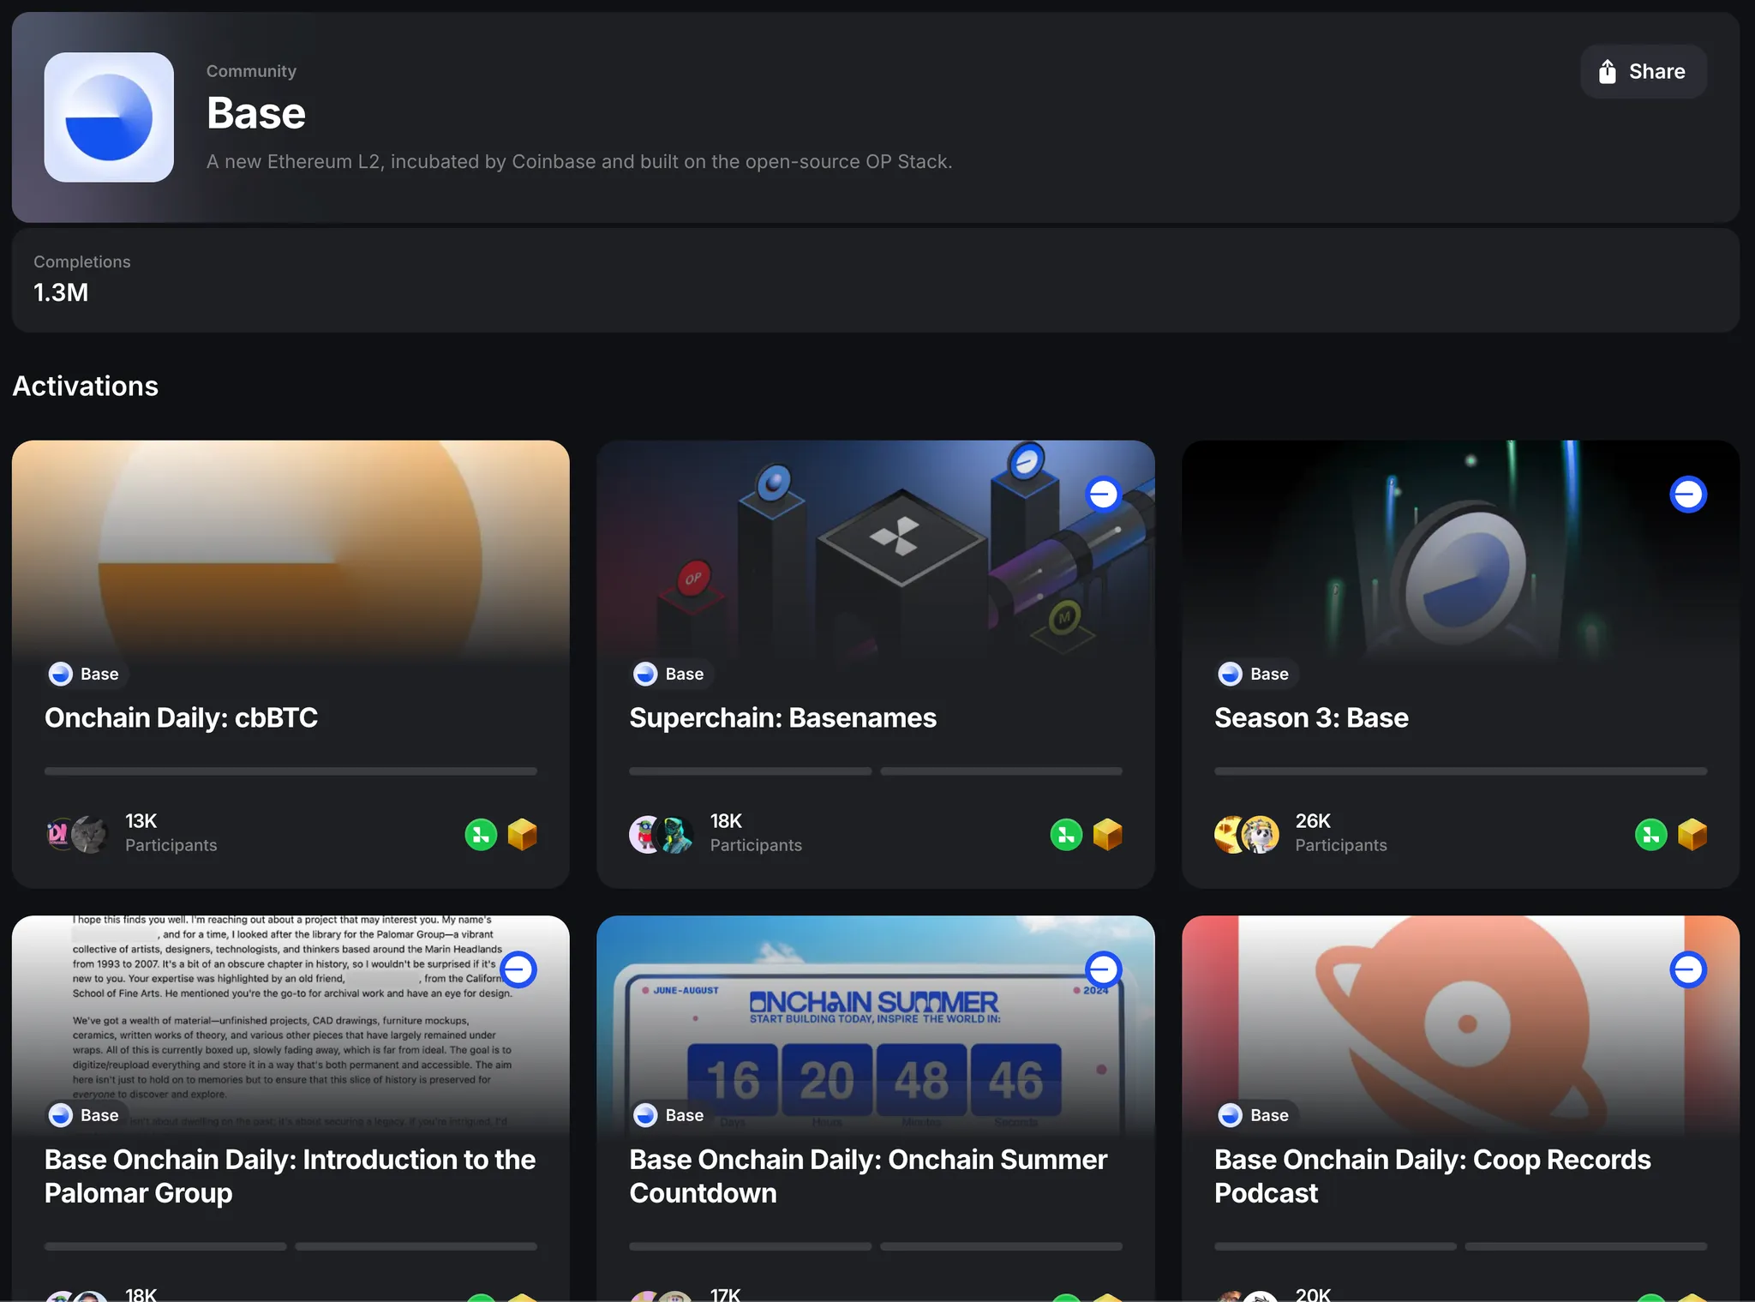
Task: Click the 1.3M Completions value
Action: [x=61, y=293]
